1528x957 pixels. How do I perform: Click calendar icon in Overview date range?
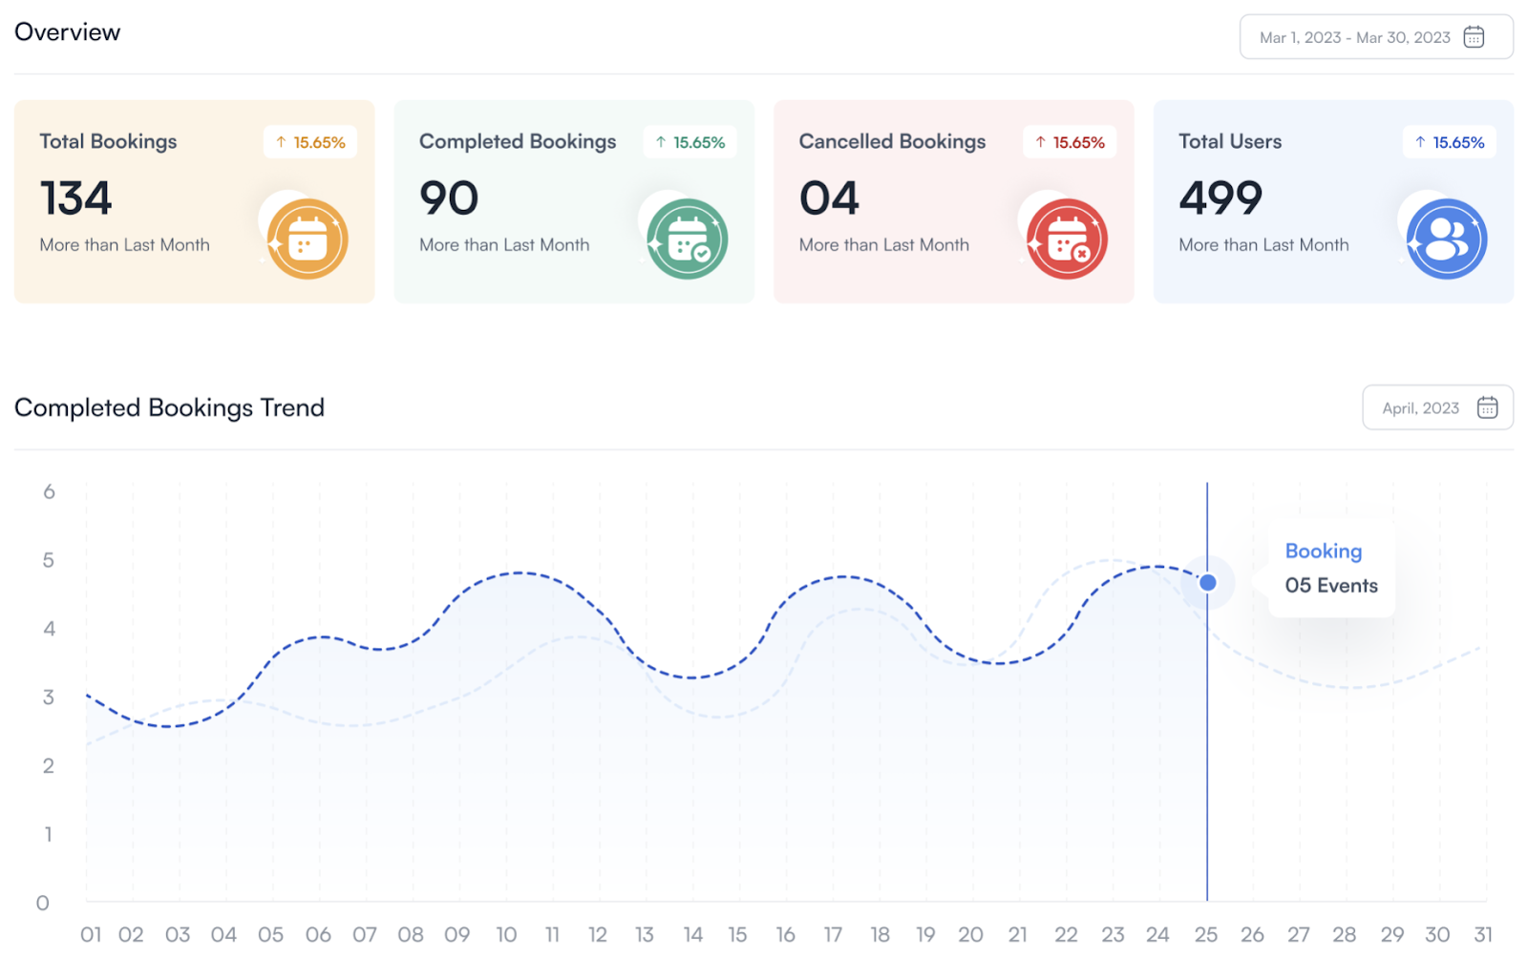(x=1474, y=37)
